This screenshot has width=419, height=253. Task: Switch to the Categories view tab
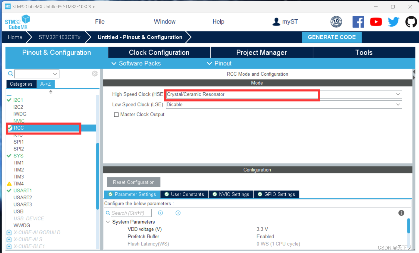tap(21, 84)
